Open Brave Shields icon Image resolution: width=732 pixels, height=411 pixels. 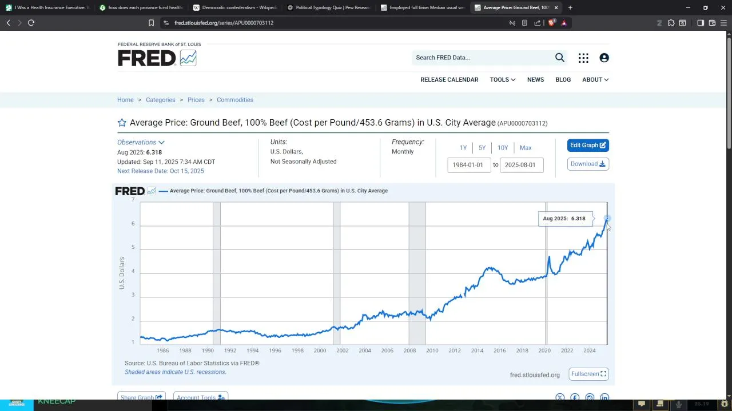(551, 23)
